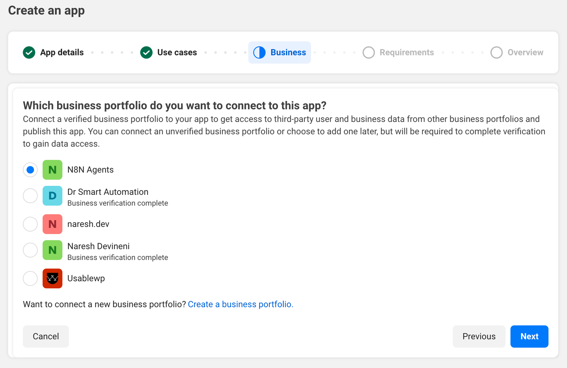
Task: Click the half-filled Business step icon
Action: point(259,52)
